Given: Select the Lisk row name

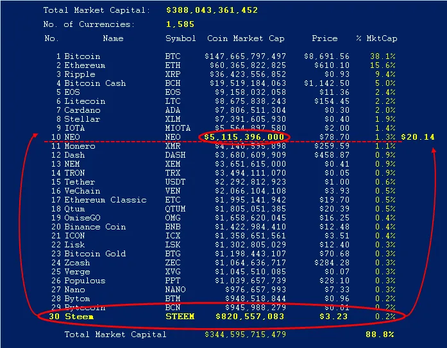Looking at the screenshot, I should (74, 245).
